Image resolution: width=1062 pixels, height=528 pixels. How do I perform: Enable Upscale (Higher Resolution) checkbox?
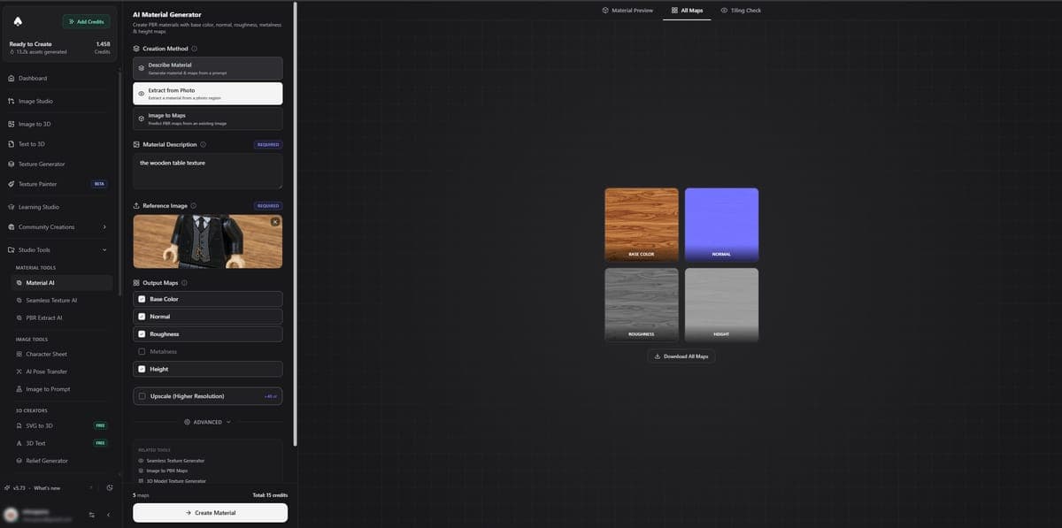tap(142, 396)
